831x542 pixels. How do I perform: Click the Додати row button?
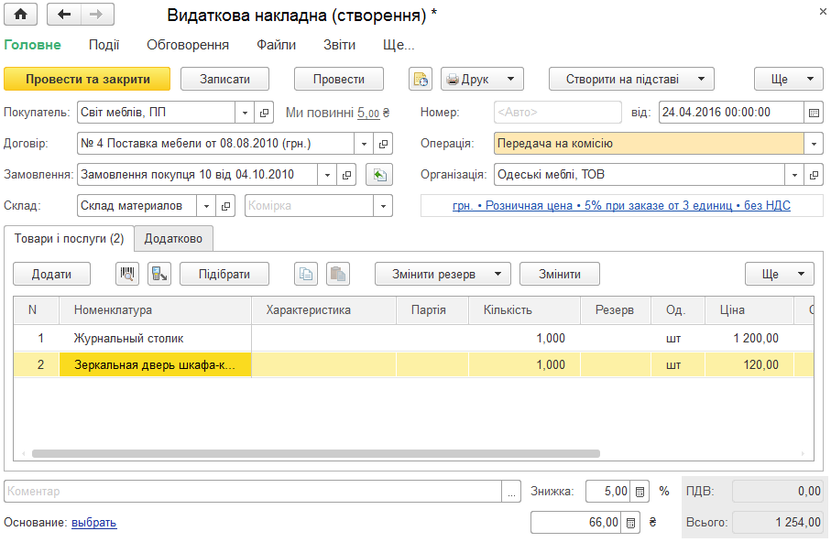(51, 274)
